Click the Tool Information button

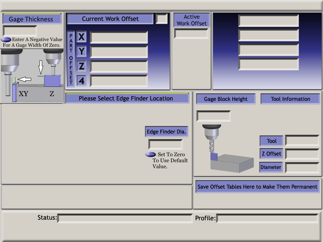tap(290, 99)
